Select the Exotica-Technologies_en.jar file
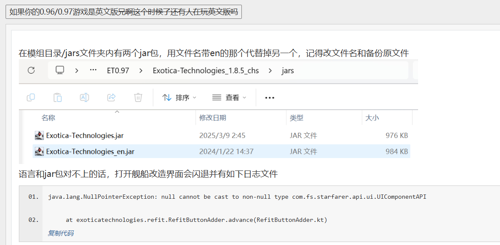The width and height of the screenshot is (500, 245). click(90, 152)
